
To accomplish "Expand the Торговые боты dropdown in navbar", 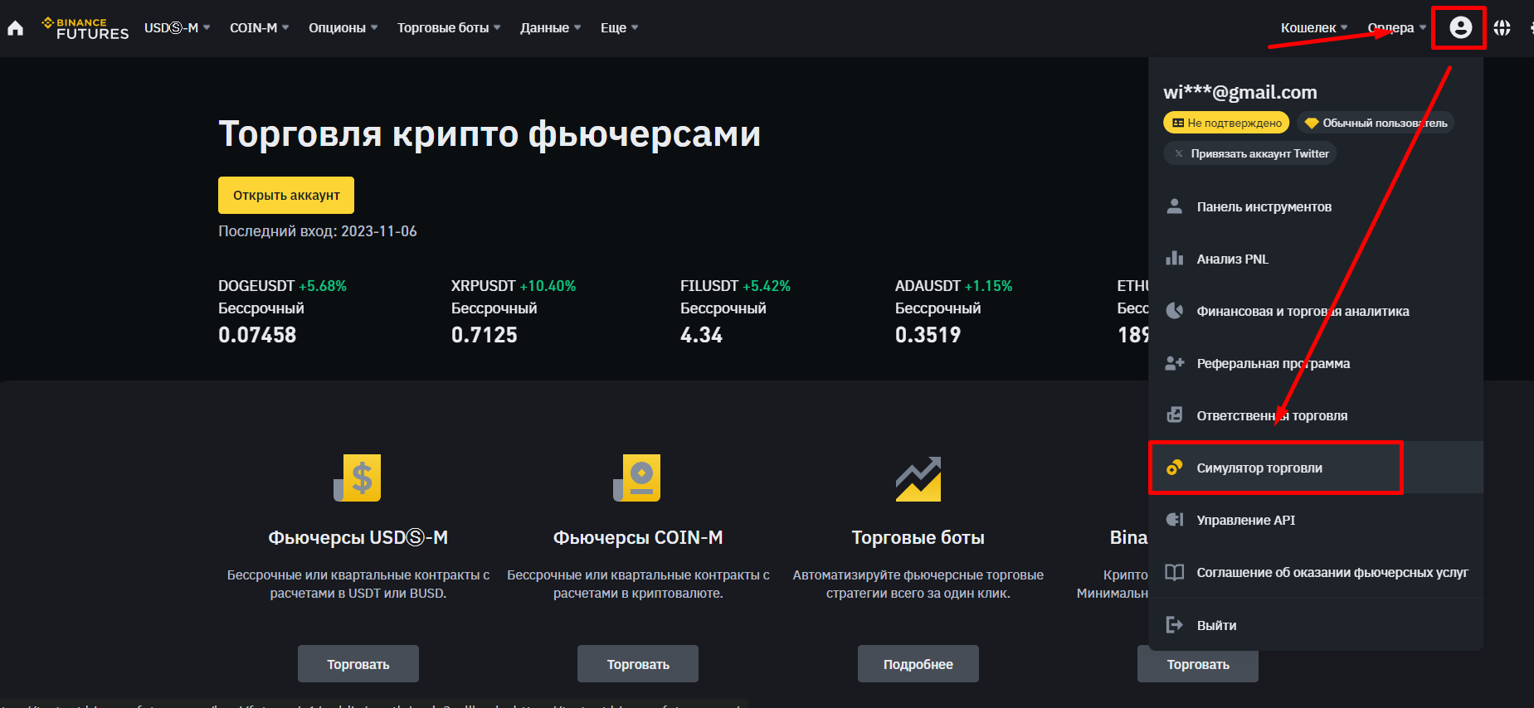I will pos(449,27).
